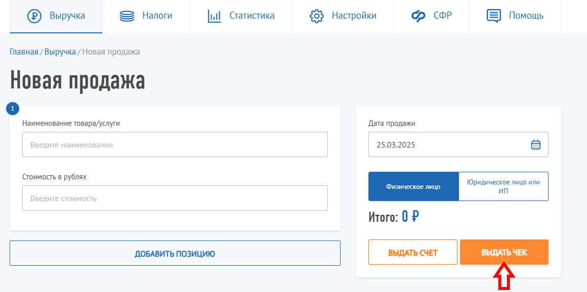This screenshot has width=587, height=292.
Task: Click the position number 1 badge
Action: tap(13, 108)
